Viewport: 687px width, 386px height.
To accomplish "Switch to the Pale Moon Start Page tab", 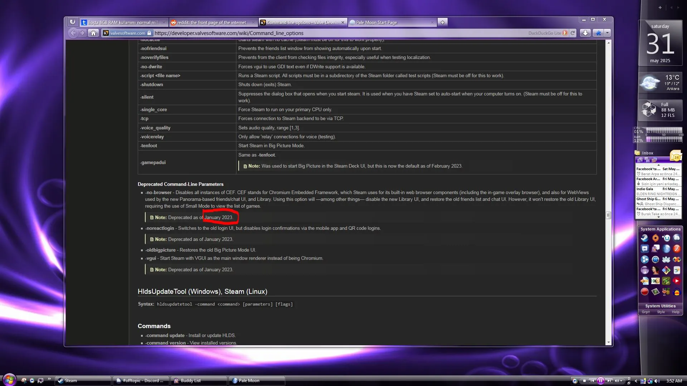I will (x=392, y=22).
